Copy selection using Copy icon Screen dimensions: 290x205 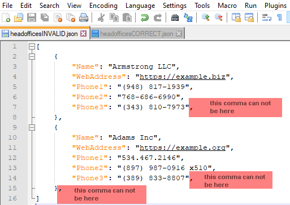click(114, 17)
